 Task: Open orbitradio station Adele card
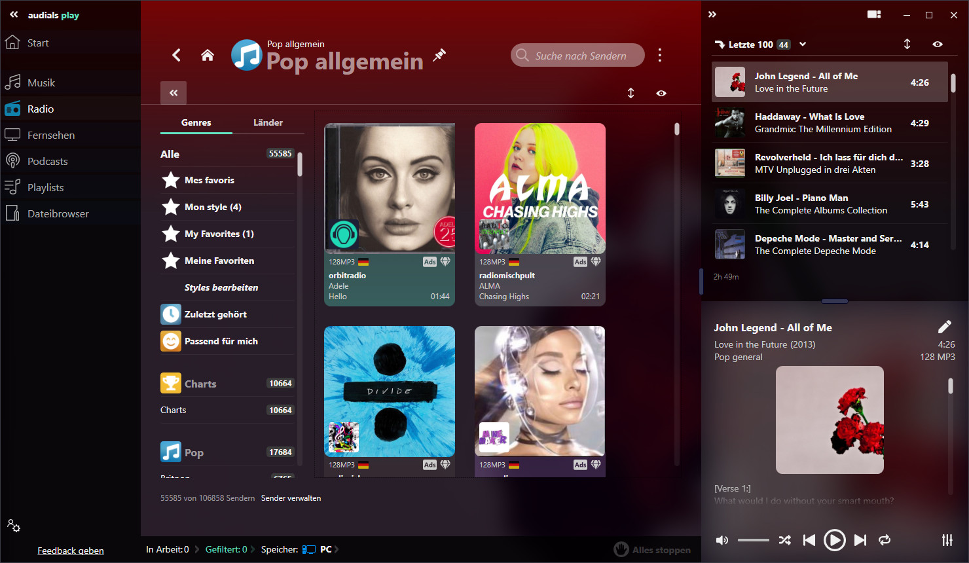tap(390, 215)
